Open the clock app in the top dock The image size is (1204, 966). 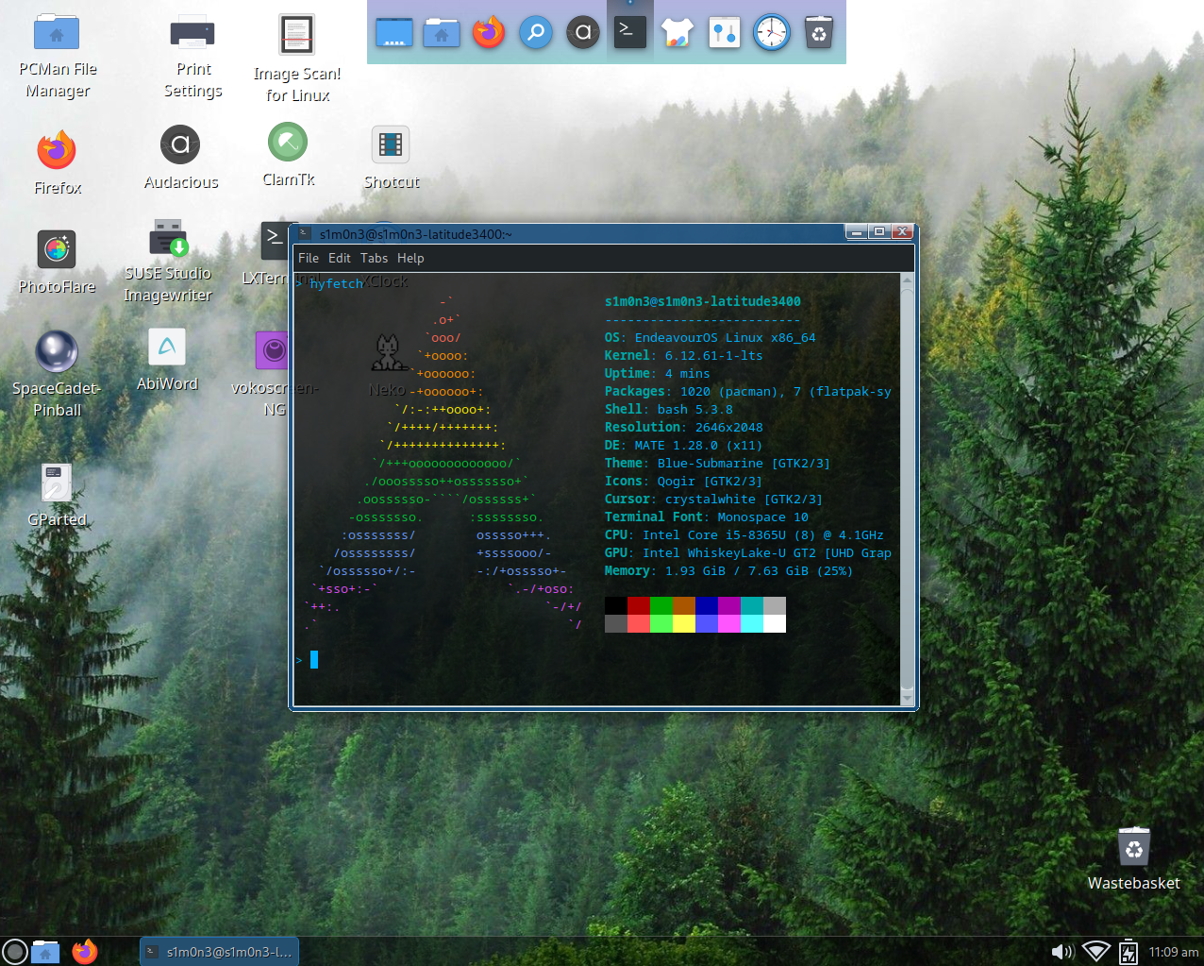[771, 33]
